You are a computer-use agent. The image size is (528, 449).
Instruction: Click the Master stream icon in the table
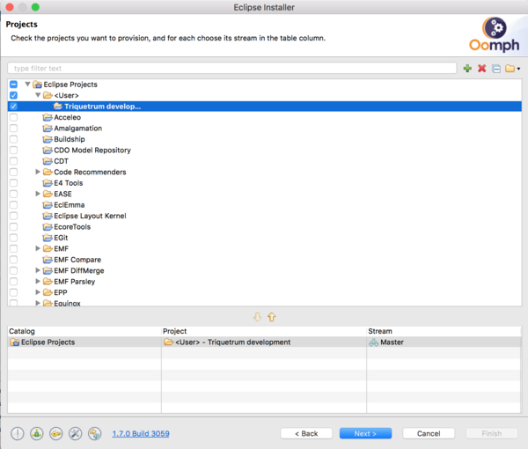tap(373, 342)
